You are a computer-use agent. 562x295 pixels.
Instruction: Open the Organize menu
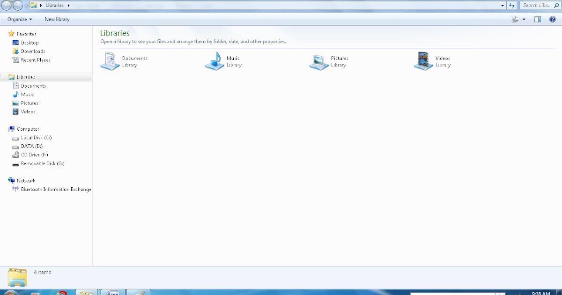[x=20, y=19]
